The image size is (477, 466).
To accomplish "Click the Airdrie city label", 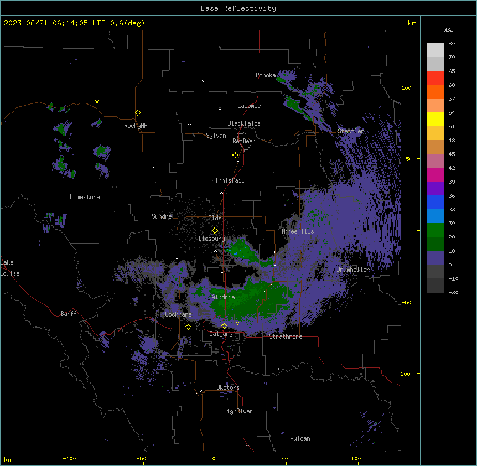I will coord(224,297).
